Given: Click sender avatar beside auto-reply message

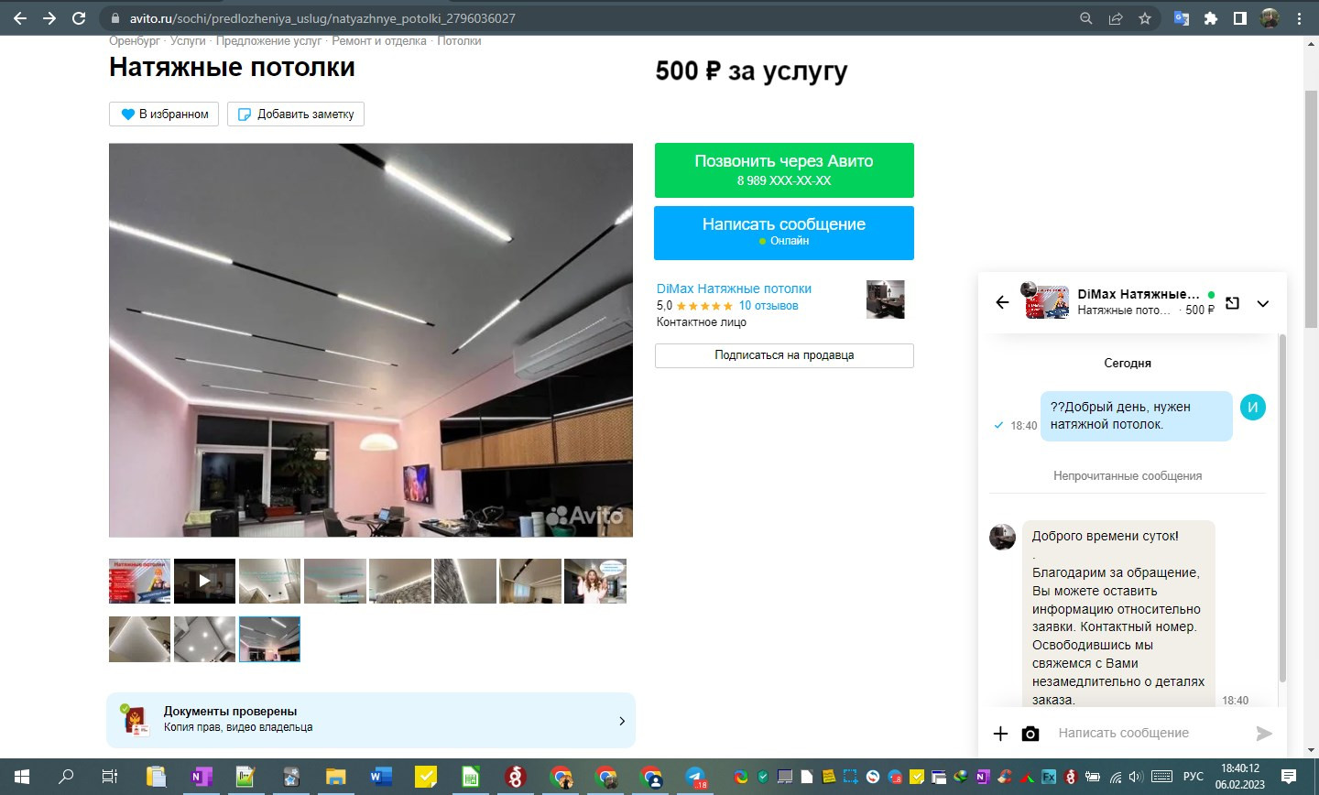Looking at the screenshot, I should pyautogui.click(x=1003, y=537).
